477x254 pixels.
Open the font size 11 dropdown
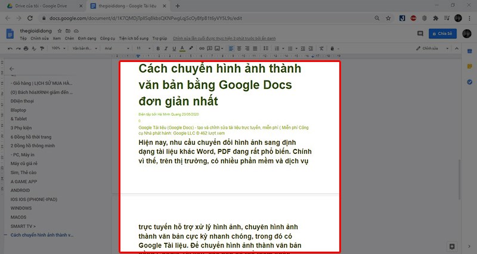click(x=143, y=48)
